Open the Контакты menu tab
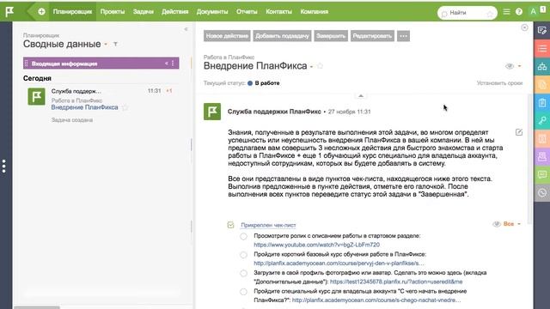 [x=278, y=11]
